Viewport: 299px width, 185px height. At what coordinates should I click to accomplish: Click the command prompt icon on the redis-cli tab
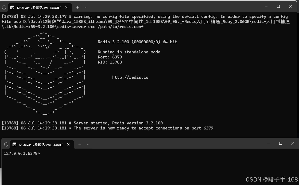click(x=14, y=144)
